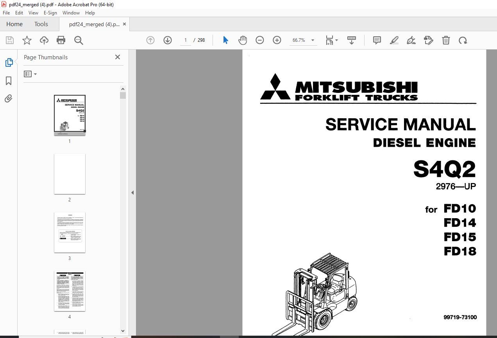Toggle the Page Thumbnails panel icon
497x338 pixels.
coord(9,62)
